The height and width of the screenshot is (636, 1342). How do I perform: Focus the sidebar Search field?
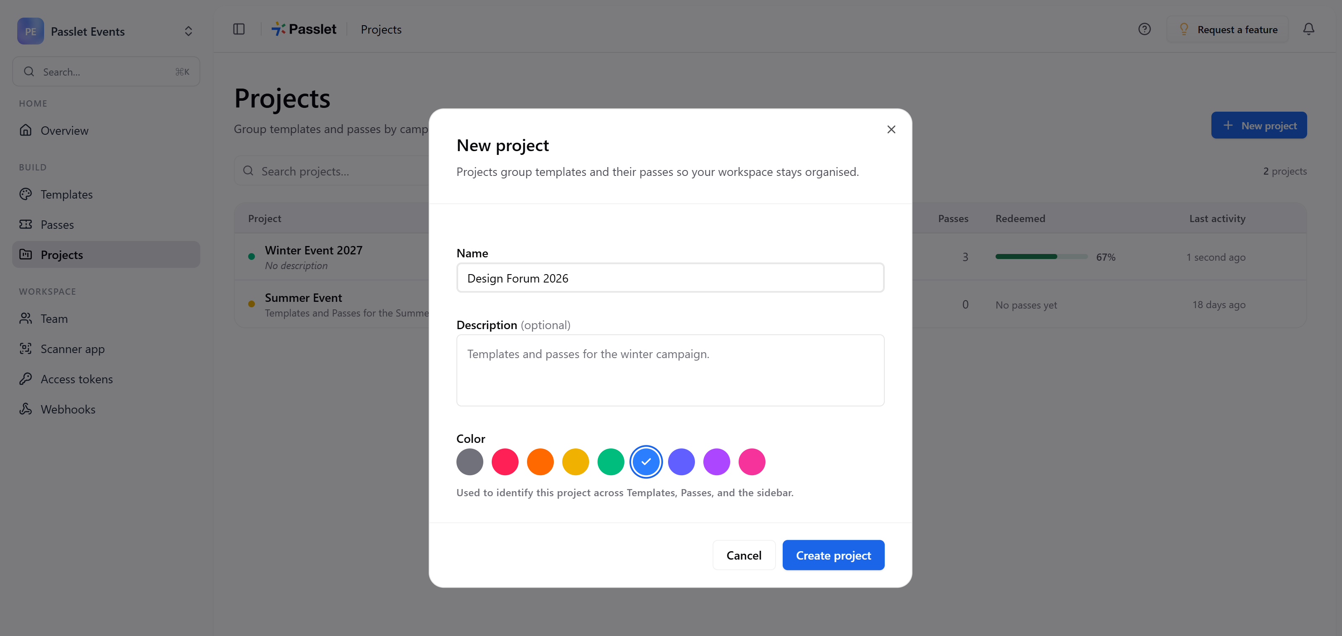106,71
